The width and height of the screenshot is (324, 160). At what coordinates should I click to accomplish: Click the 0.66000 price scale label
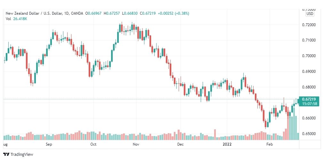[309, 118]
